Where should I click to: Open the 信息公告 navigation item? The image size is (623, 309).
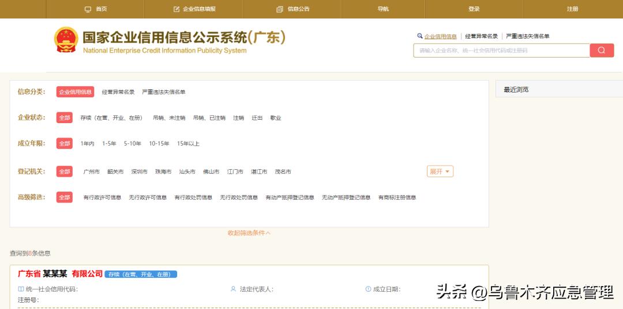(x=293, y=9)
